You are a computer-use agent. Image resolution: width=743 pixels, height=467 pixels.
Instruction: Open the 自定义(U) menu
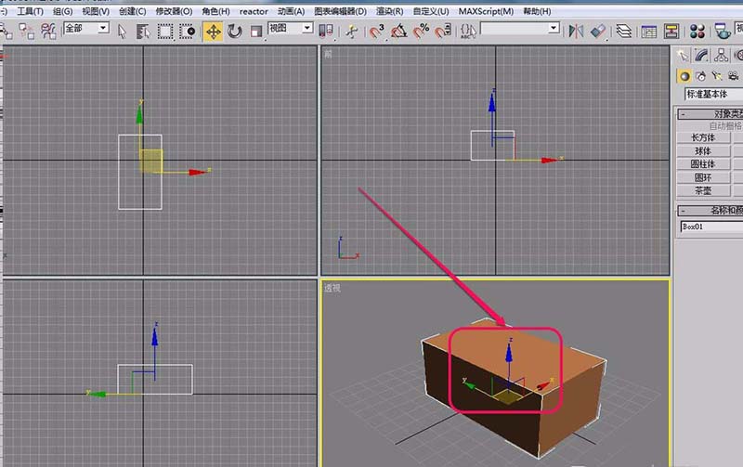tap(431, 11)
